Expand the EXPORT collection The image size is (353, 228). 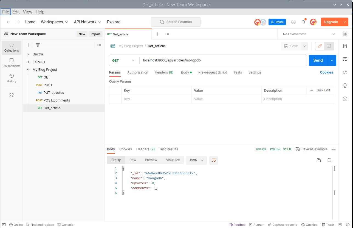(x=28, y=62)
